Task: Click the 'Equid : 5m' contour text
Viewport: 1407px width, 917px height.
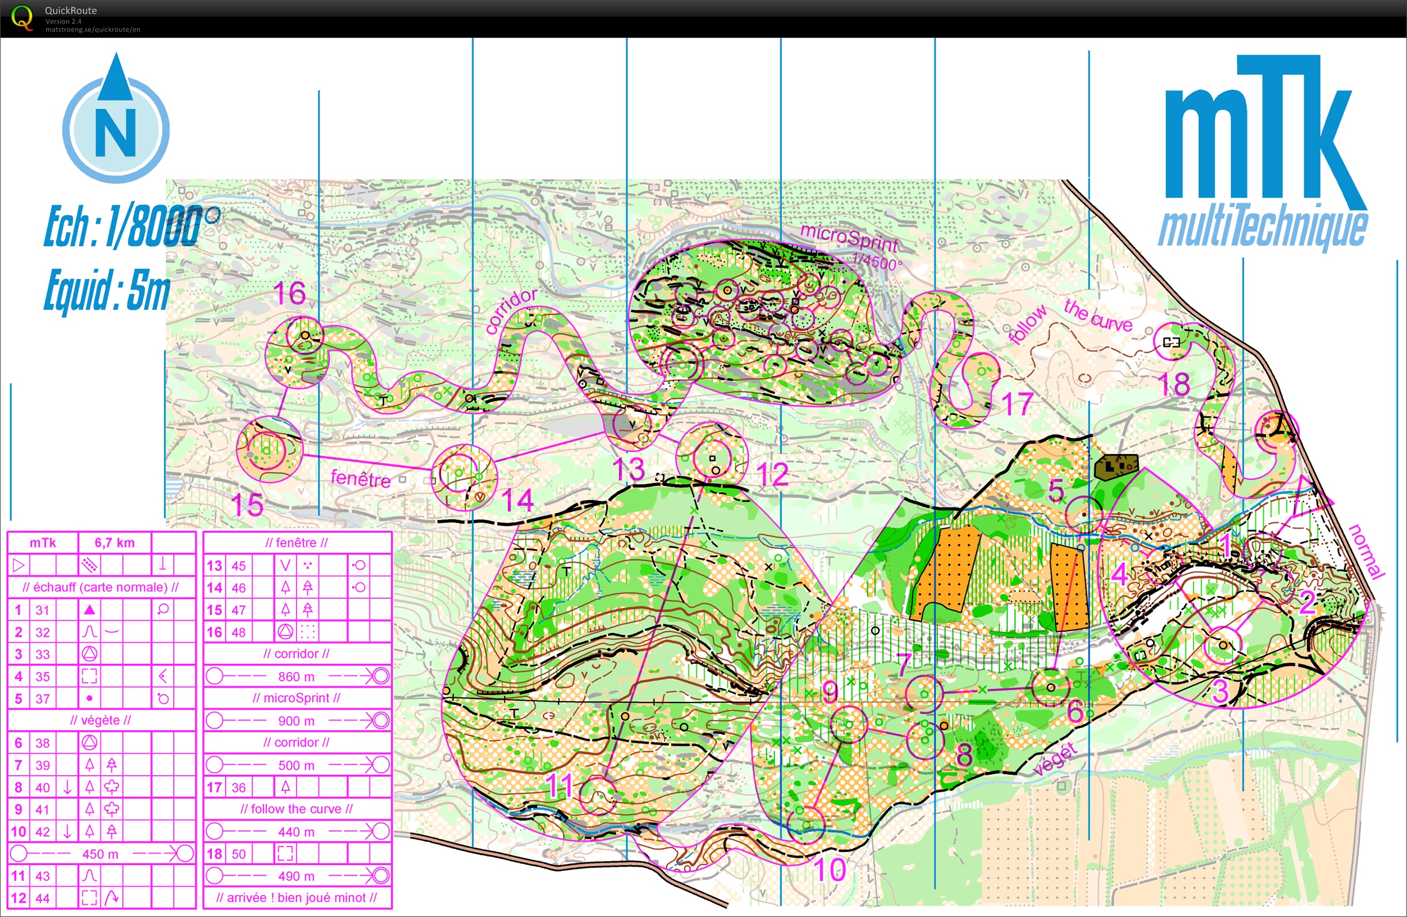Action: point(107,290)
